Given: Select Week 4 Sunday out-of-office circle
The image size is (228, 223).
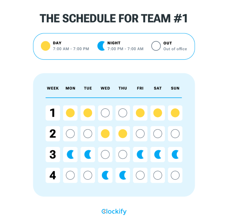Looking at the screenshot, I should (175, 175).
